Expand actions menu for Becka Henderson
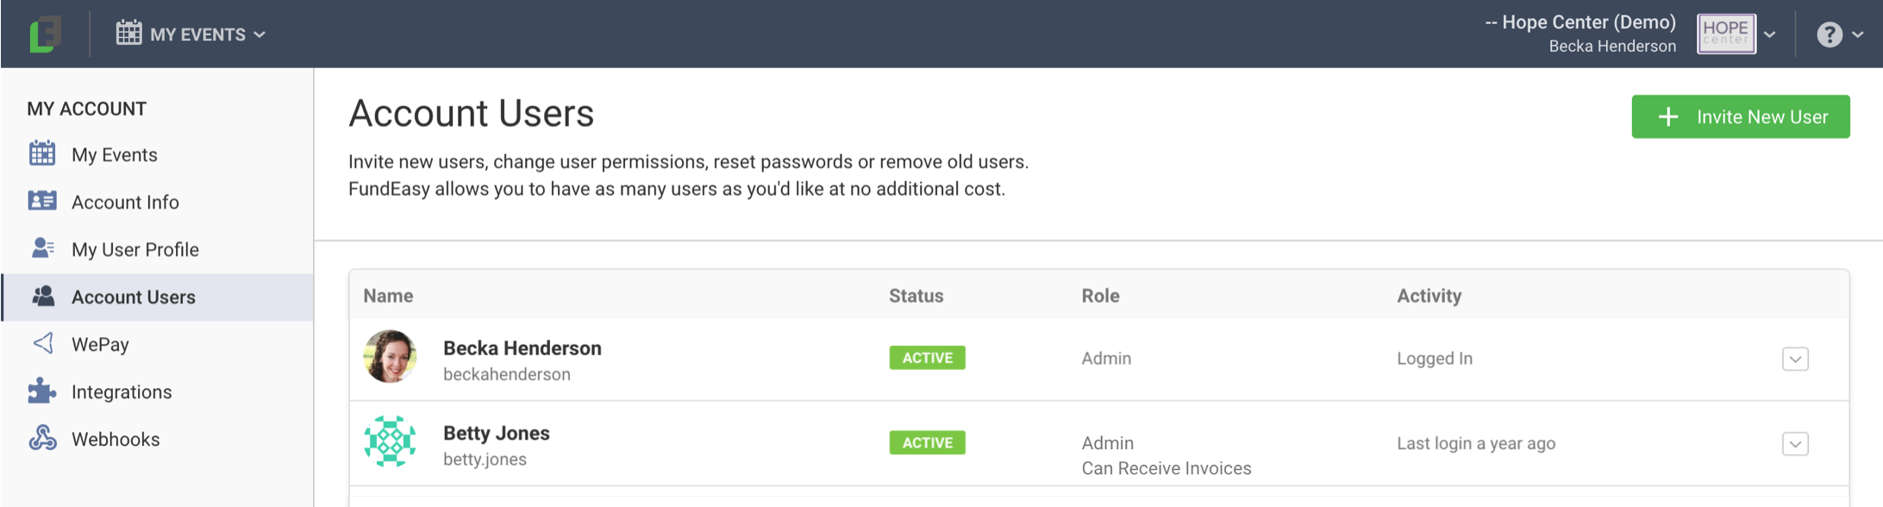Viewport: 1883px width, 507px height. click(1795, 359)
